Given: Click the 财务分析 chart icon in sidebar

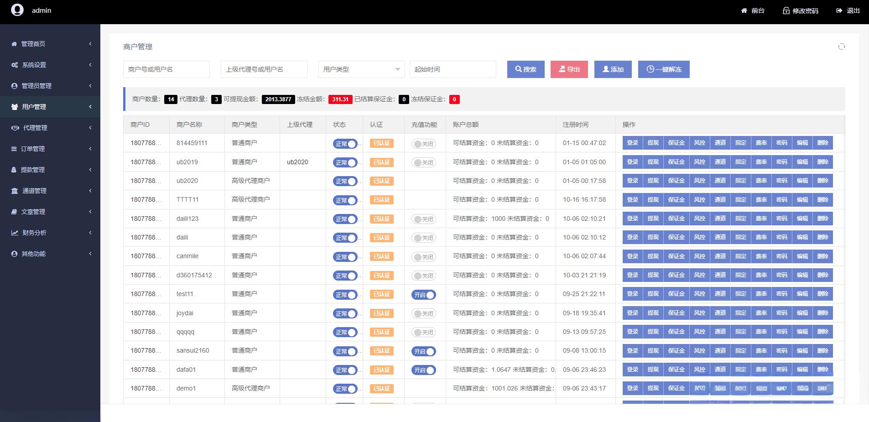Looking at the screenshot, I should 15,233.
